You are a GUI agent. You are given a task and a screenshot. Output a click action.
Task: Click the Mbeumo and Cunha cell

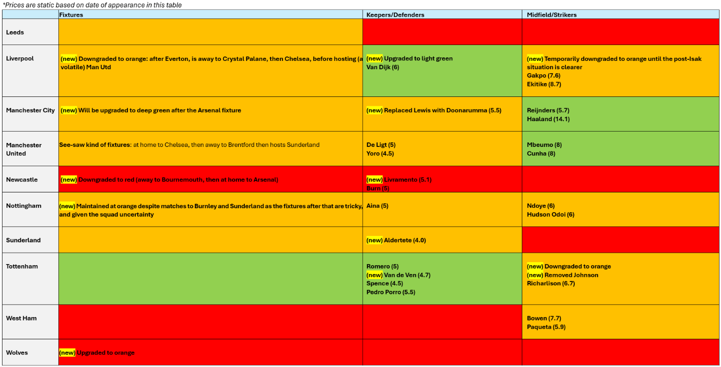click(x=620, y=149)
